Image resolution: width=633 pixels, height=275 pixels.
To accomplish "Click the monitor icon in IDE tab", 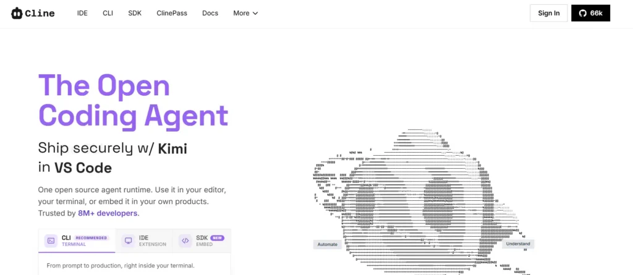I will tap(129, 240).
